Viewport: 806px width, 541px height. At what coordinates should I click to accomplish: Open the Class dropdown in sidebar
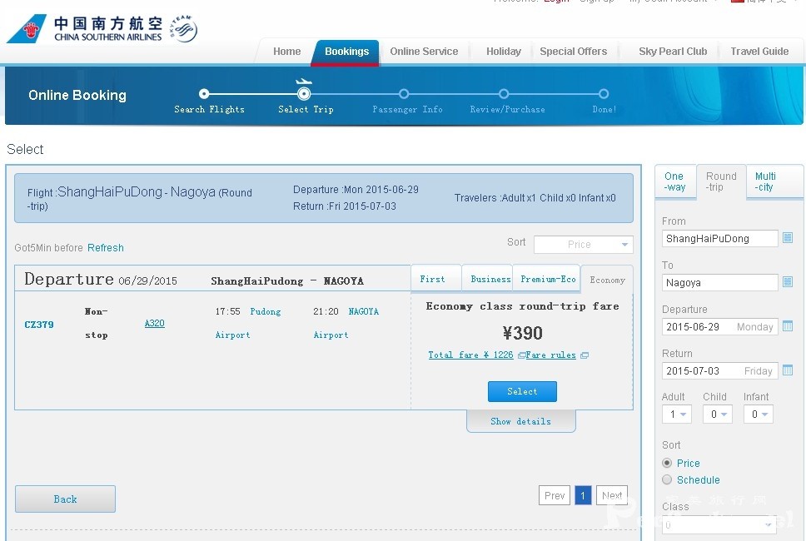719,524
